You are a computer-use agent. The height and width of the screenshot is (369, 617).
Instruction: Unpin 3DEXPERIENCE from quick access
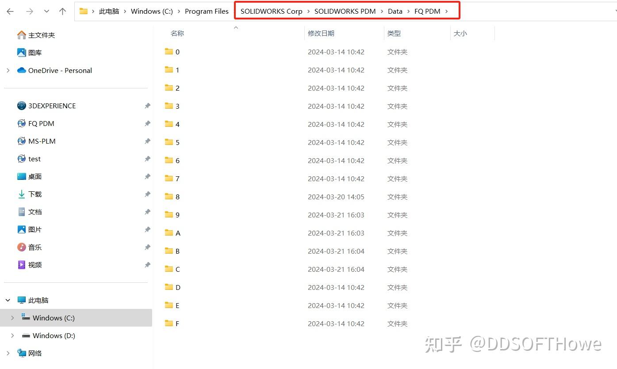tap(147, 106)
